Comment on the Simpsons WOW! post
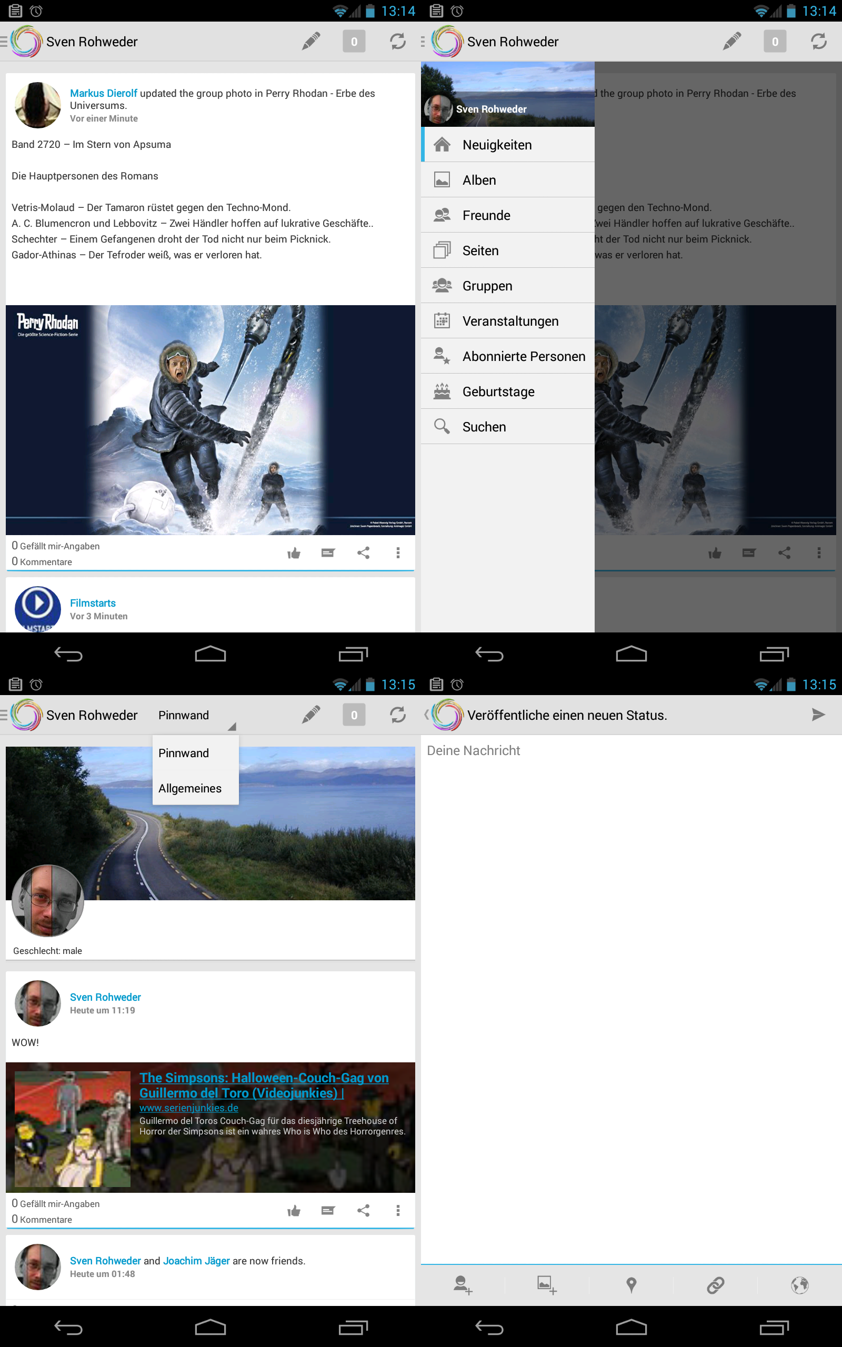The width and height of the screenshot is (842, 1347). pos(328,1211)
